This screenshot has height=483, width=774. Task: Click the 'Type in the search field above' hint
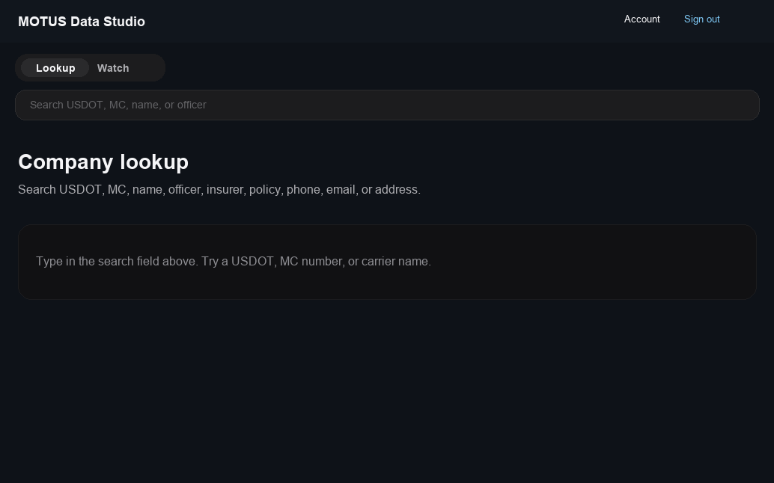234,261
